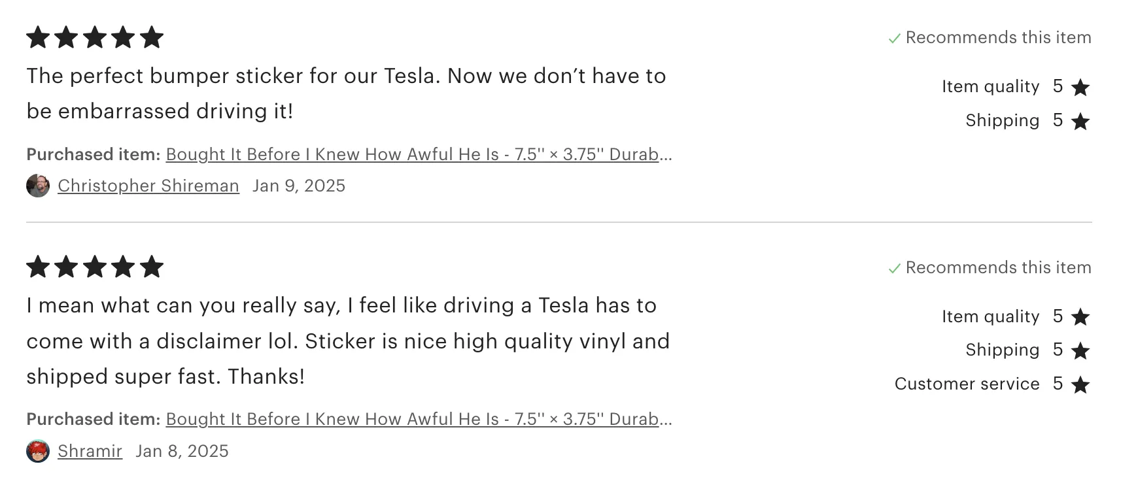Open Christopher Shireman's profile link
Viewport: 1121px width, 485px height.
click(148, 186)
